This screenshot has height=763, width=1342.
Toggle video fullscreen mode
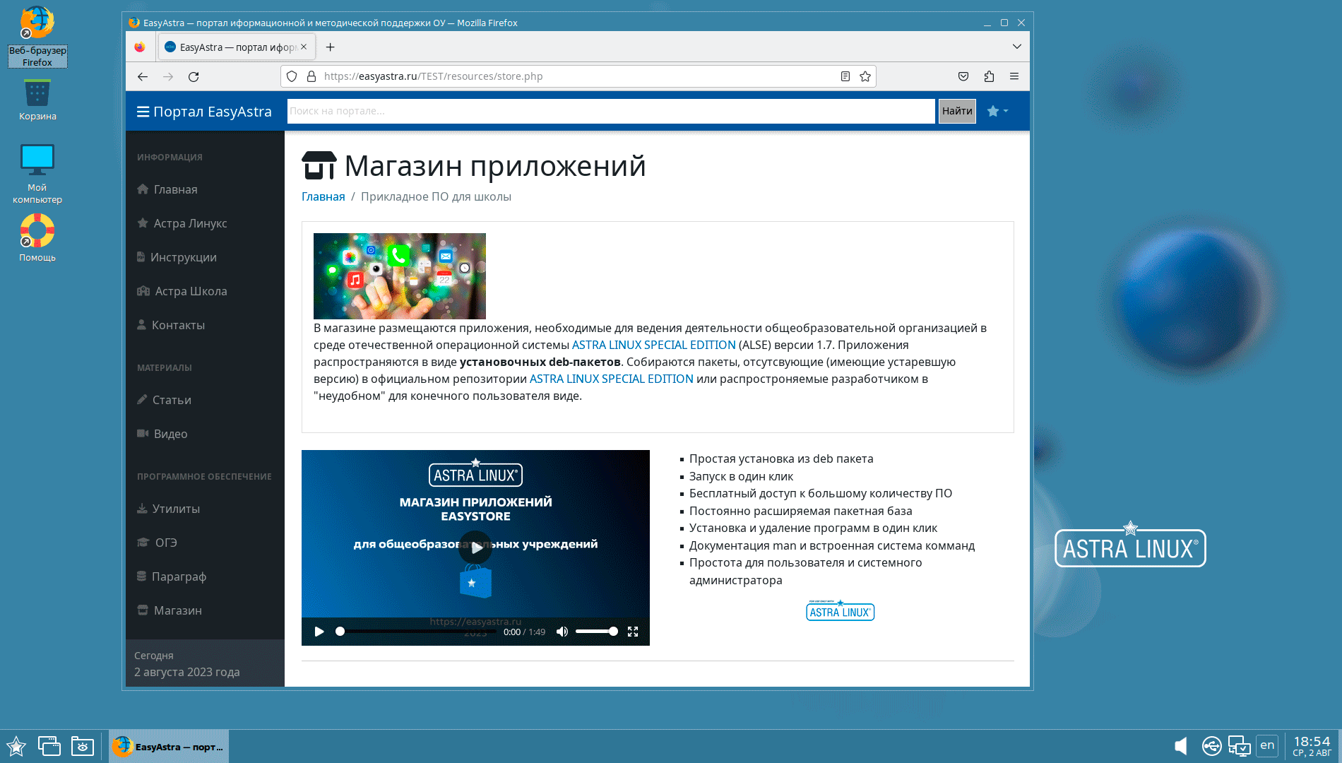coord(633,632)
